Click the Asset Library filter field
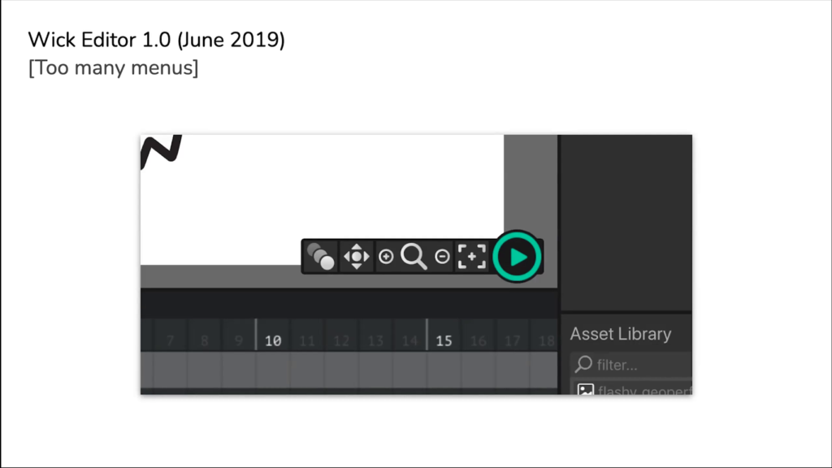This screenshot has height=468, width=832. tap(630, 365)
